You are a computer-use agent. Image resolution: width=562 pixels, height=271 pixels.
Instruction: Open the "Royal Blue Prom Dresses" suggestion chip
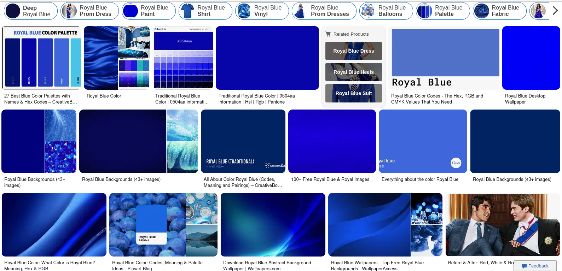pyautogui.click(x=324, y=11)
